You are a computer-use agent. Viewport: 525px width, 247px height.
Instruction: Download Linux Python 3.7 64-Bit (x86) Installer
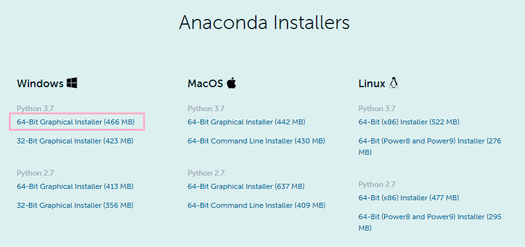(x=409, y=122)
